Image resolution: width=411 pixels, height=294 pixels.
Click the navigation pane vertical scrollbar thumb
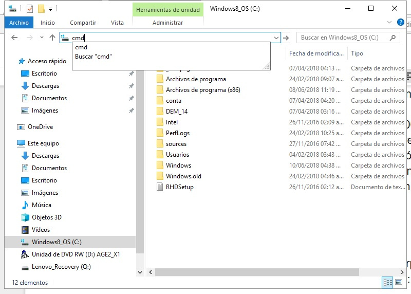tap(140, 161)
